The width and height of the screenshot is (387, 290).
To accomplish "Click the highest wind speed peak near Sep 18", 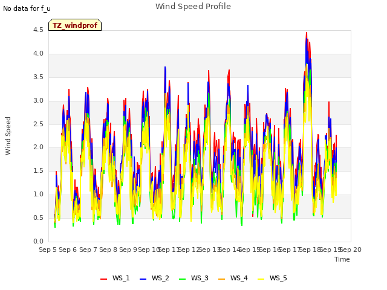I will (307, 33).
